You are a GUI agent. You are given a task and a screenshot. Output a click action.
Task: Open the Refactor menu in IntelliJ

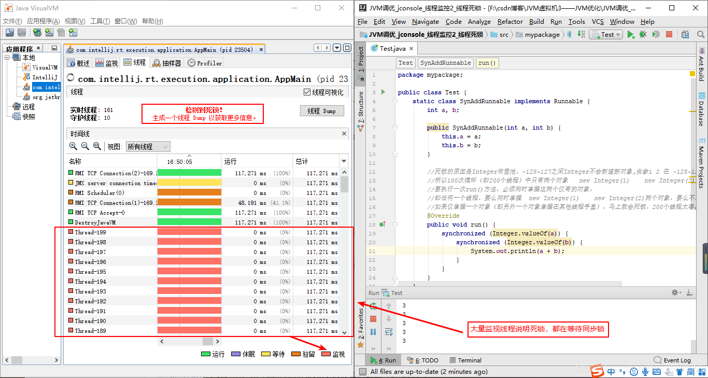tap(510, 21)
